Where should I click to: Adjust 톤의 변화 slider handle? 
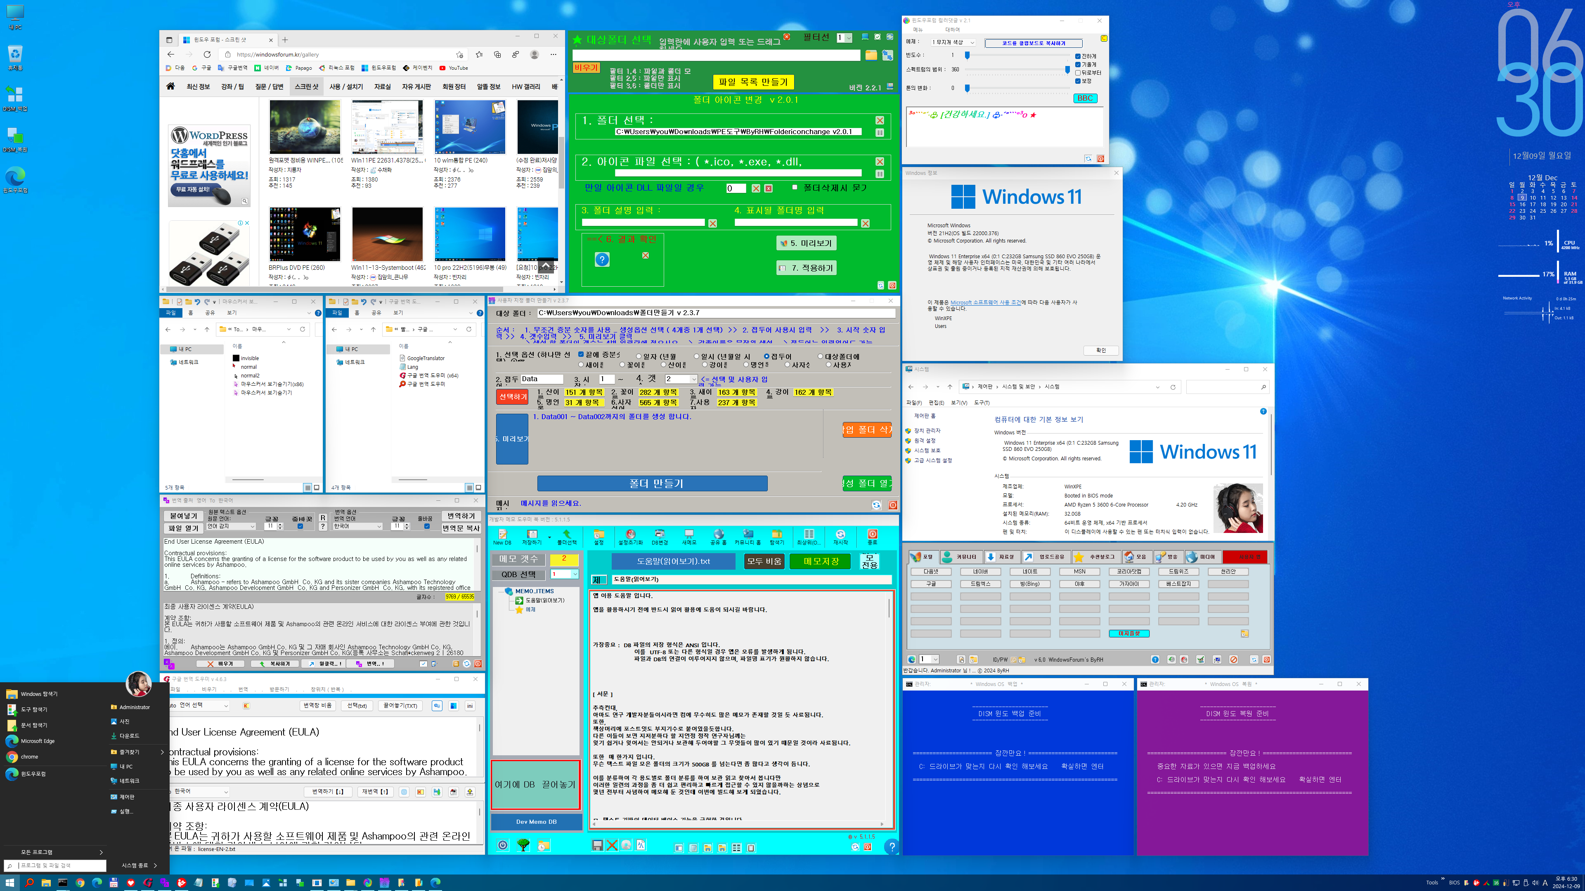(x=967, y=88)
